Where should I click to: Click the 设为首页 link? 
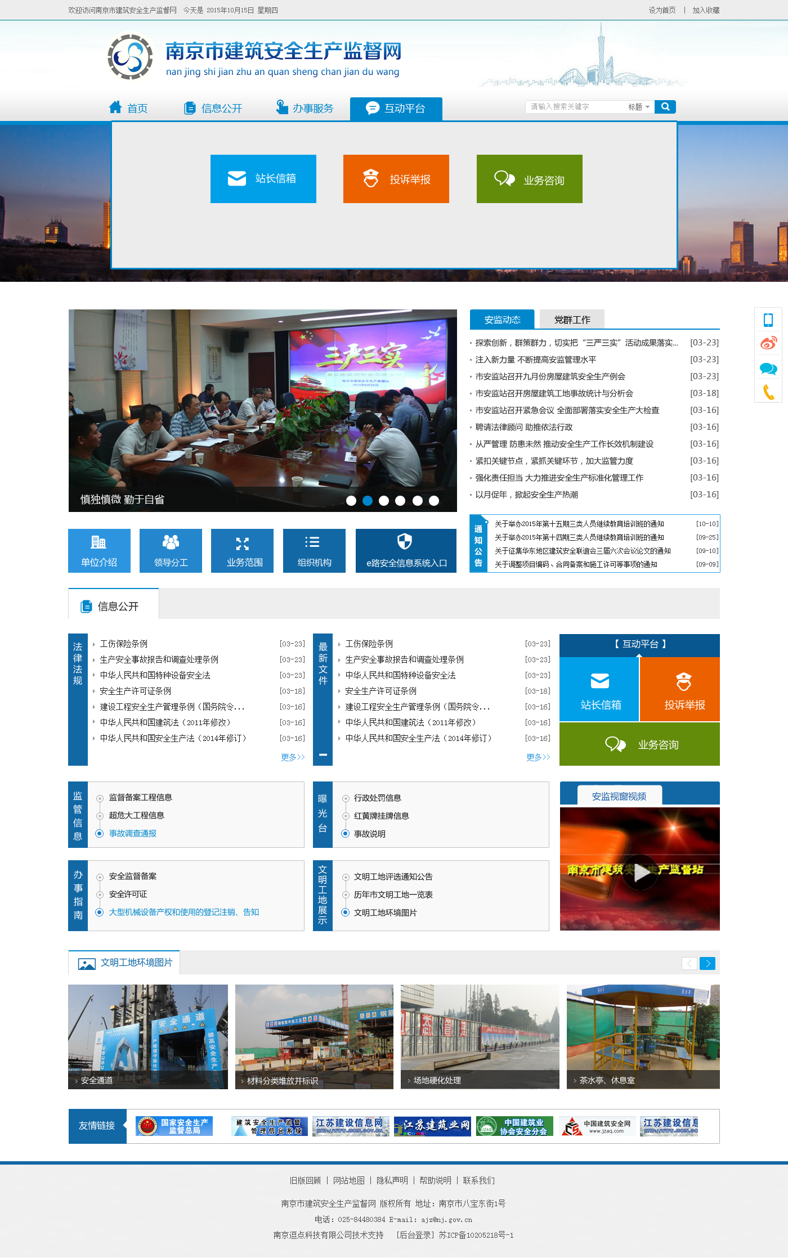pos(662,10)
